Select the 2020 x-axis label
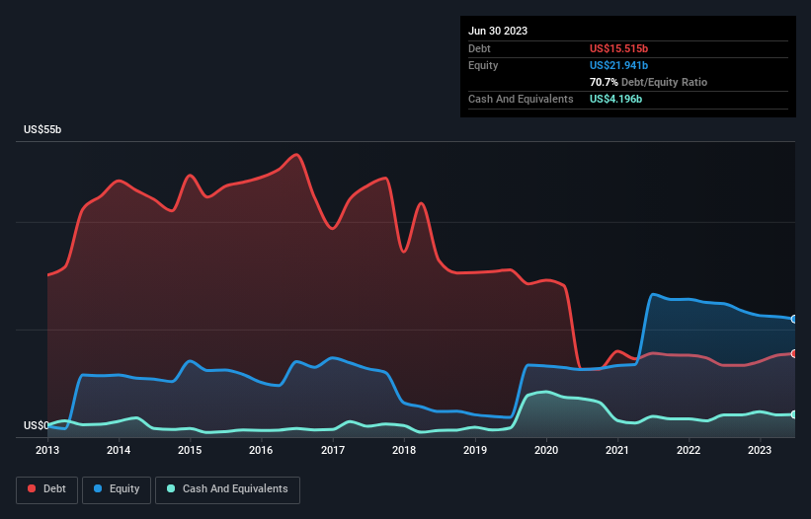The height and width of the screenshot is (519, 811). pos(546,450)
